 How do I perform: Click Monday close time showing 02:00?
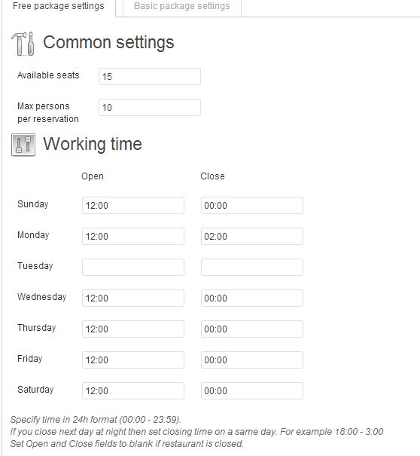coord(252,236)
